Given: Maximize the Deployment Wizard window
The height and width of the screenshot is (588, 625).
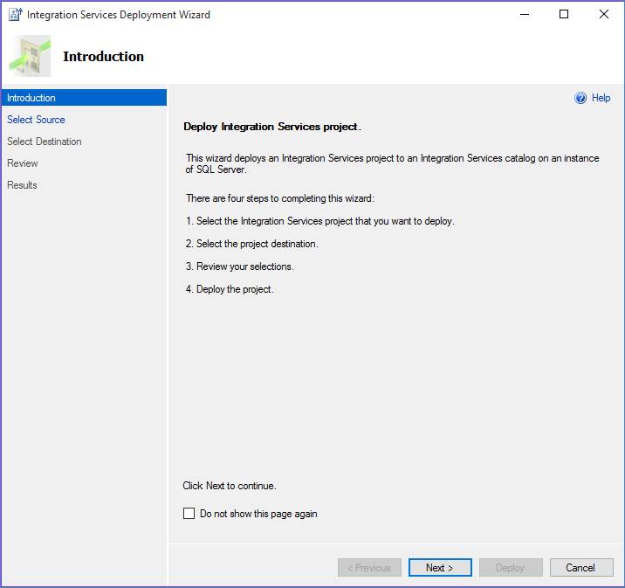Looking at the screenshot, I should [564, 14].
